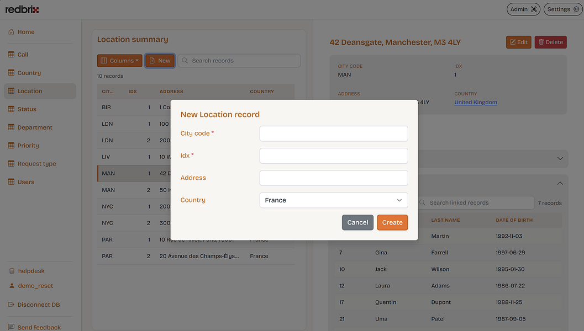Click the Priority table icon
584x331 pixels.
coord(11,146)
